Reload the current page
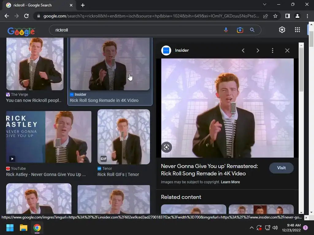 [26, 16]
